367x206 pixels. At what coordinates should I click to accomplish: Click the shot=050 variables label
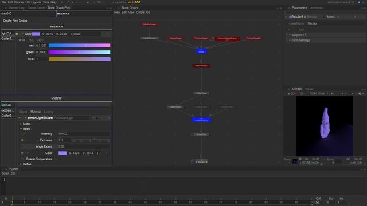pos(134,2)
